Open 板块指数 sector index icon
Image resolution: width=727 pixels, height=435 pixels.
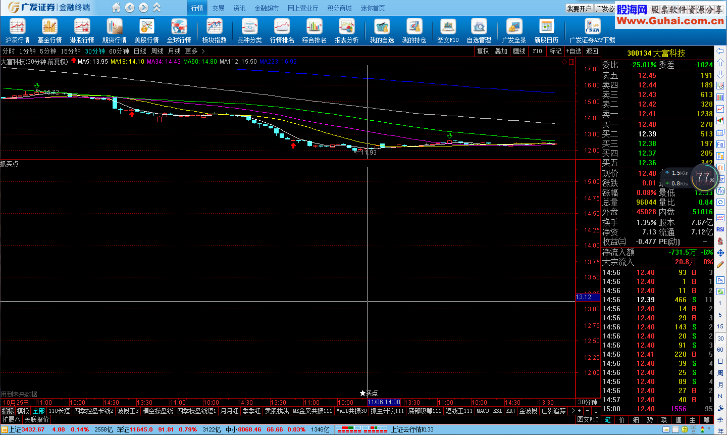(214, 31)
